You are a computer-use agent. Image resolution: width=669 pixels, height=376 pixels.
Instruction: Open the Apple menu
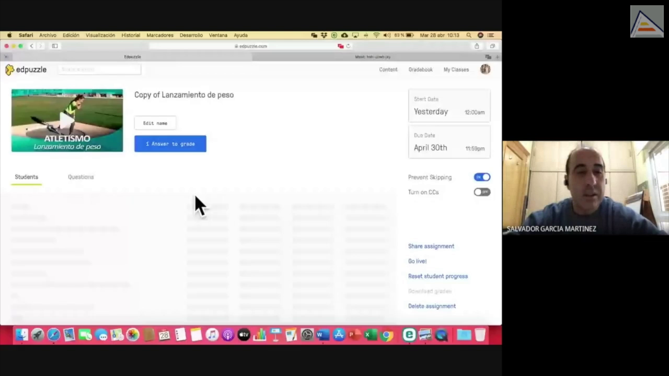pos(9,35)
